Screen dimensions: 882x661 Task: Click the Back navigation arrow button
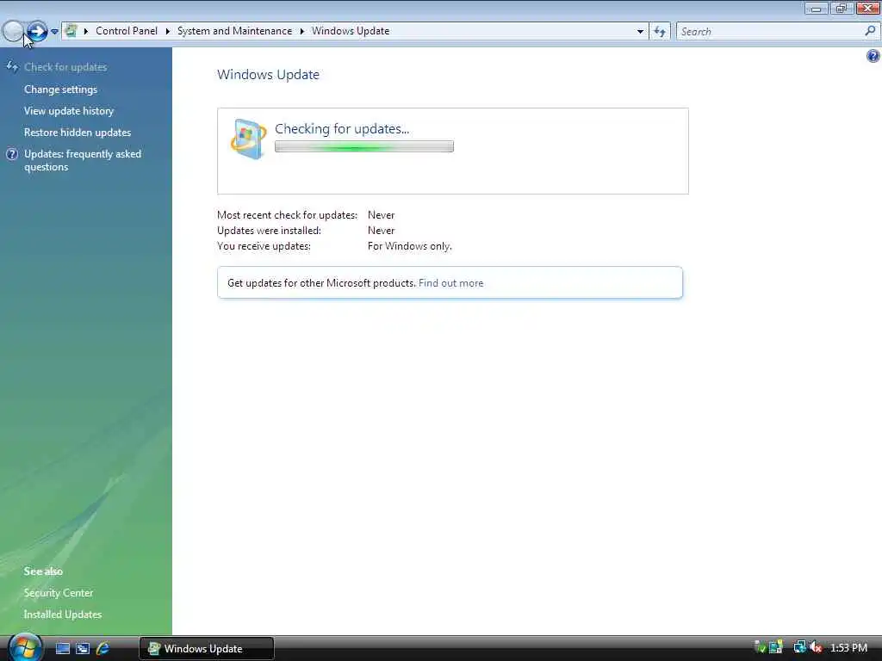point(13,31)
